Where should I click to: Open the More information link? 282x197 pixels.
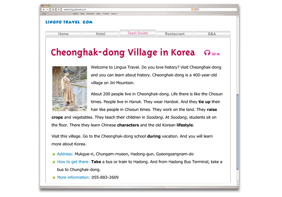click(x=73, y=177)
